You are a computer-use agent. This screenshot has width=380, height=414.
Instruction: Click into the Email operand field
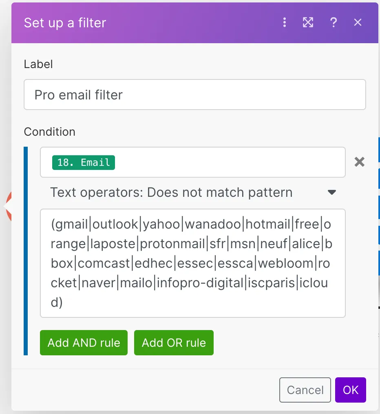(x=192, y=162)
